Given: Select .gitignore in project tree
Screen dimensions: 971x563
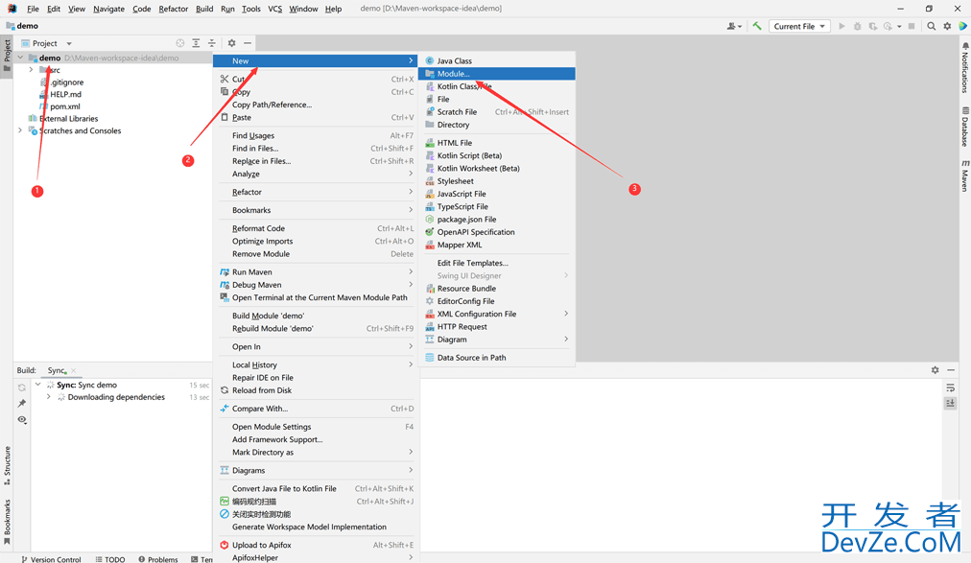Looking at the screenshot, I should 66,82.
